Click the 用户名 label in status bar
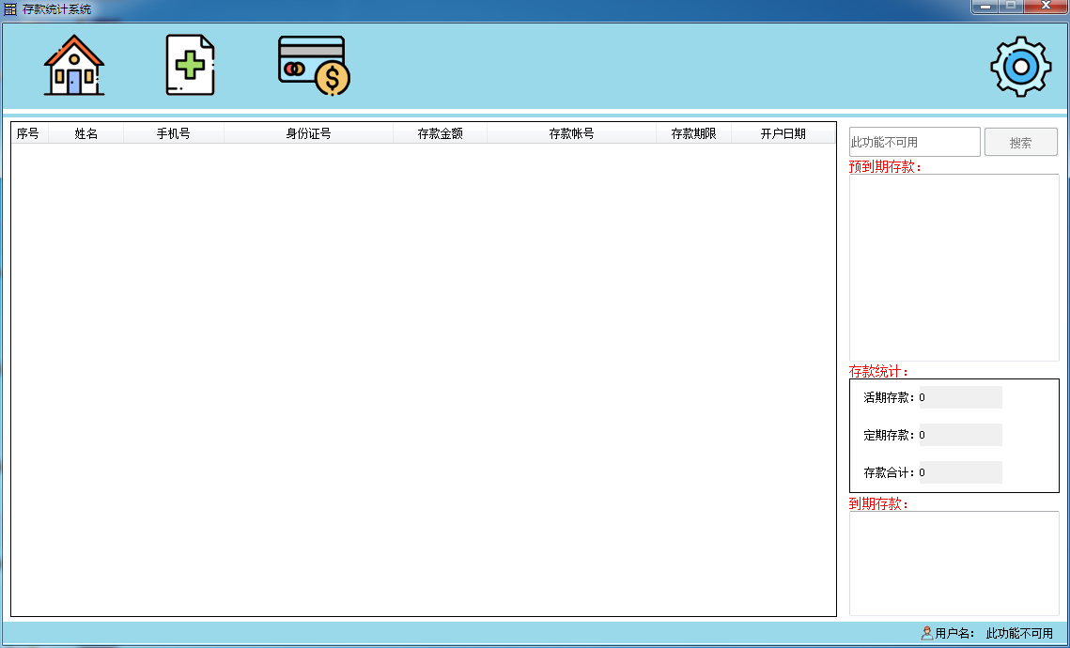This screenshot has height=648, width=1070. 954,633
